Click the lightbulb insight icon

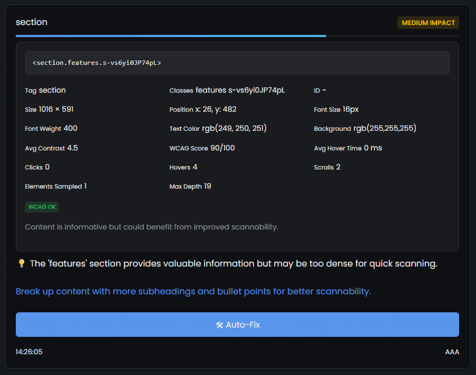pyautogui.click(x=22, y=264)
